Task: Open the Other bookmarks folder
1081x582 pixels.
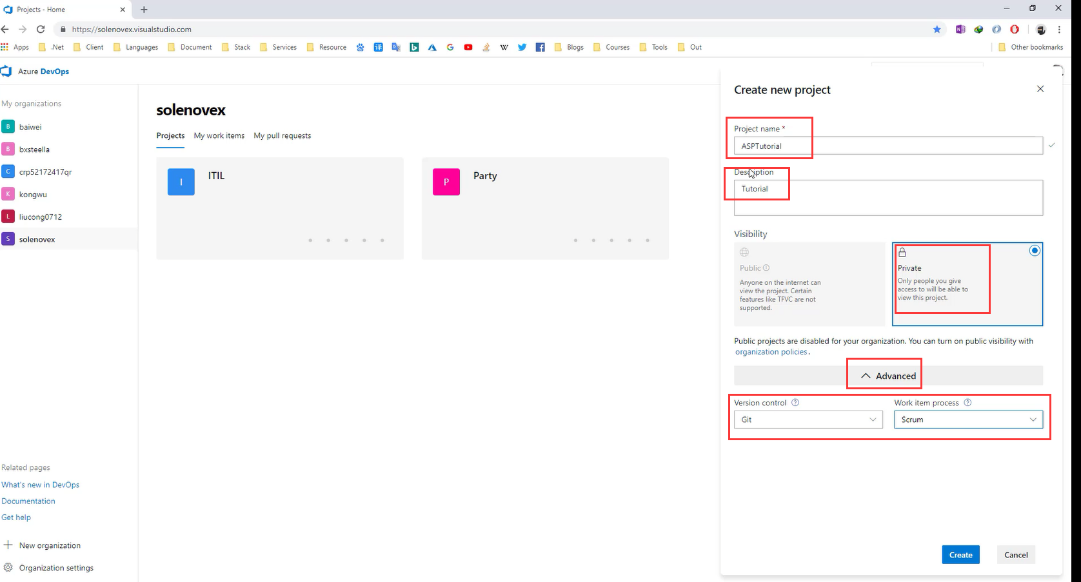Action: pyautogui.click(x=1031, y=47)
